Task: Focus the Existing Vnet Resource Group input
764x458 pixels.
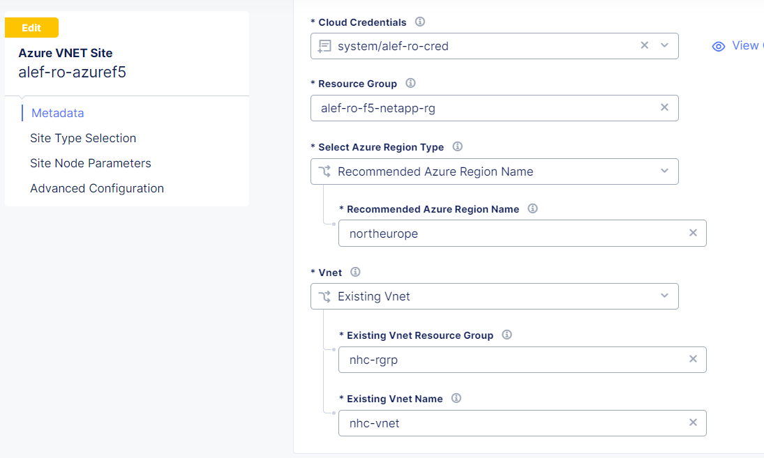Action: point(523,360)
